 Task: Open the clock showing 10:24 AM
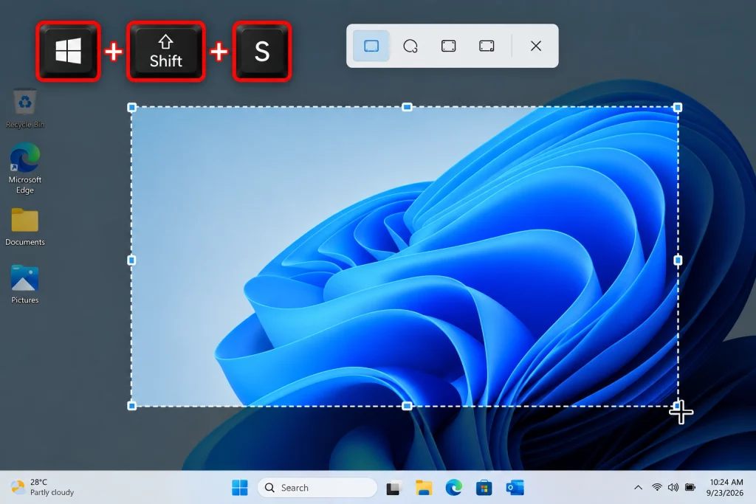click(x=726, y=482)
